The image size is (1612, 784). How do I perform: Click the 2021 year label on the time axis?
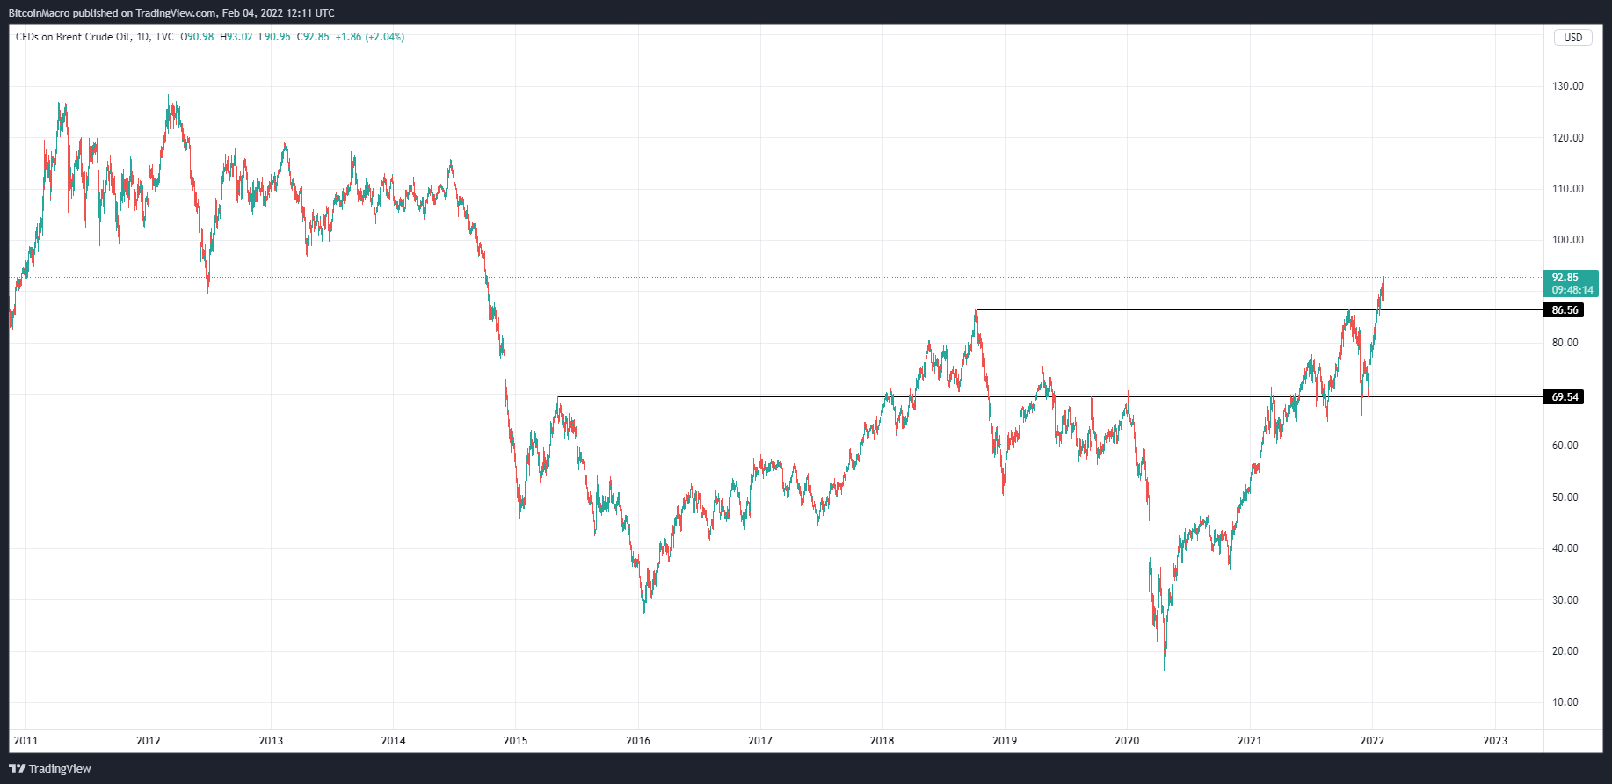(x=1250, y=741)
